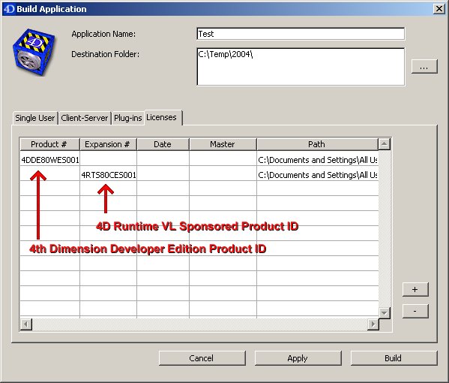Open the Client-Server tab

(85, 118)
